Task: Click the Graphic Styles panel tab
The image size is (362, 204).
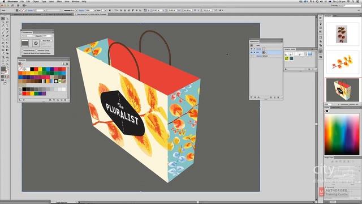Action: pyautogui.click(x=290, y=49)
